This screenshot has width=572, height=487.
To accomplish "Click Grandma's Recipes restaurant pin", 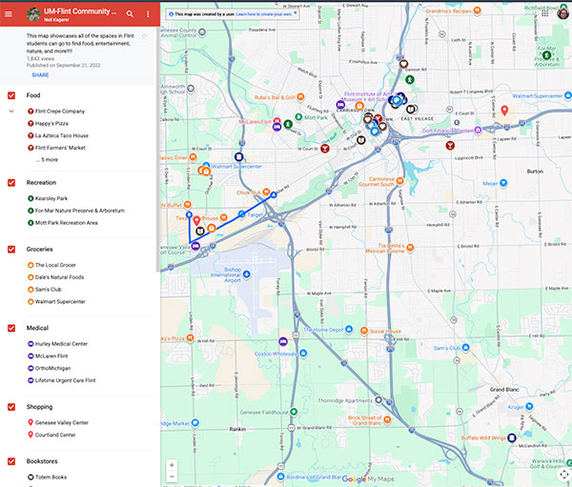I will (478, 10).
